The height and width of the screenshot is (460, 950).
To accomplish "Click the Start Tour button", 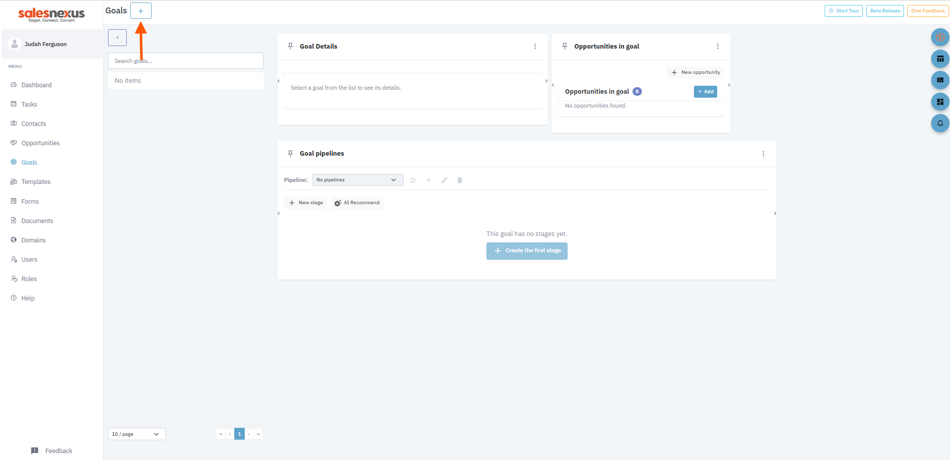I will point(844,11).
